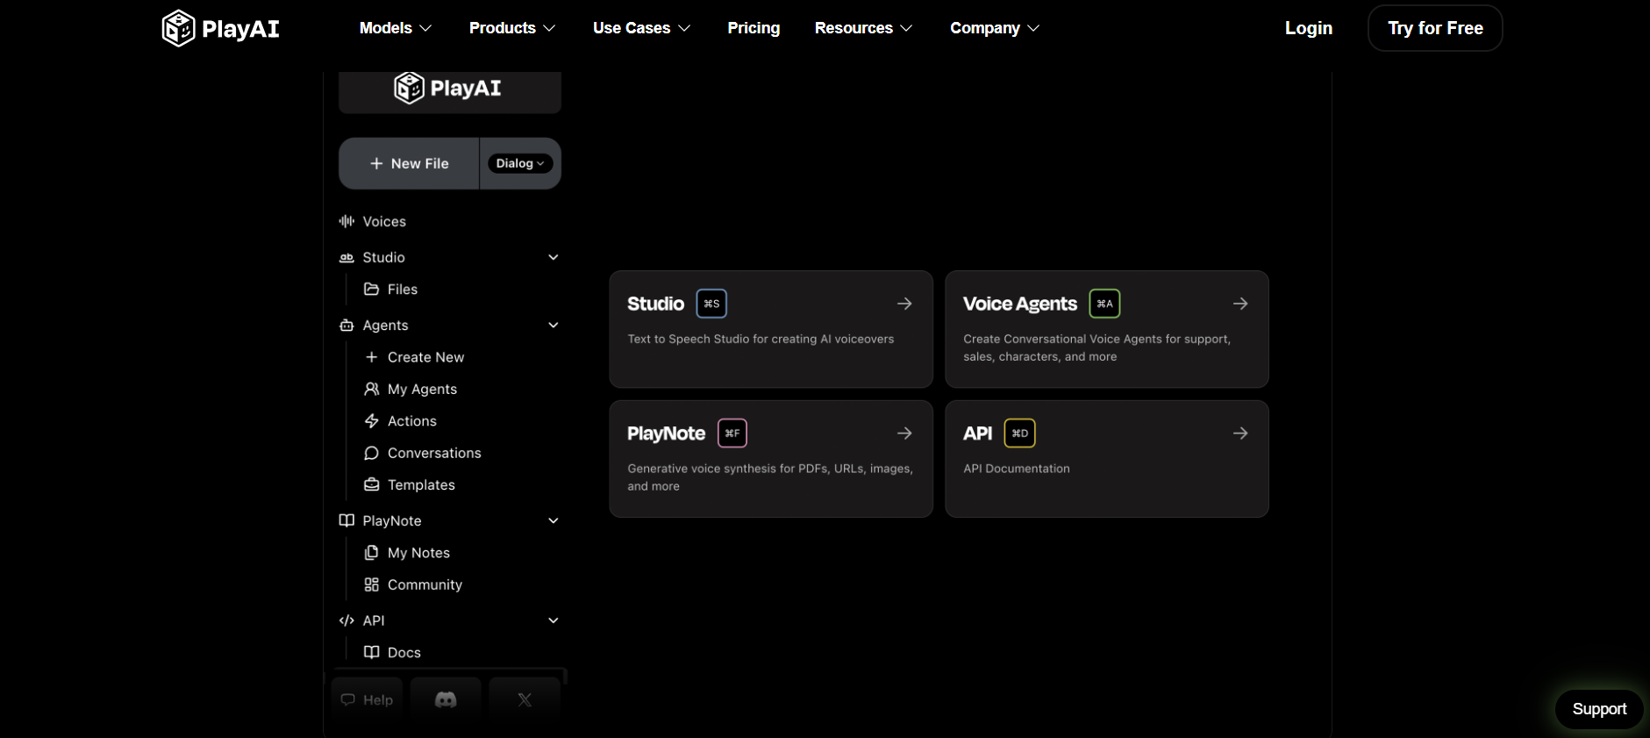Select the Conversations label
The width and height of the screenshot is (1650, 738).
pyautogui.click(x=434, y=453)
